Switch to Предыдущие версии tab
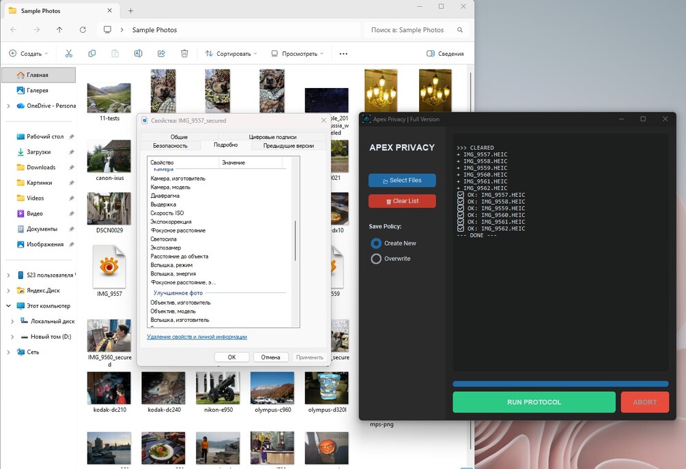 (x=288, y=146)
